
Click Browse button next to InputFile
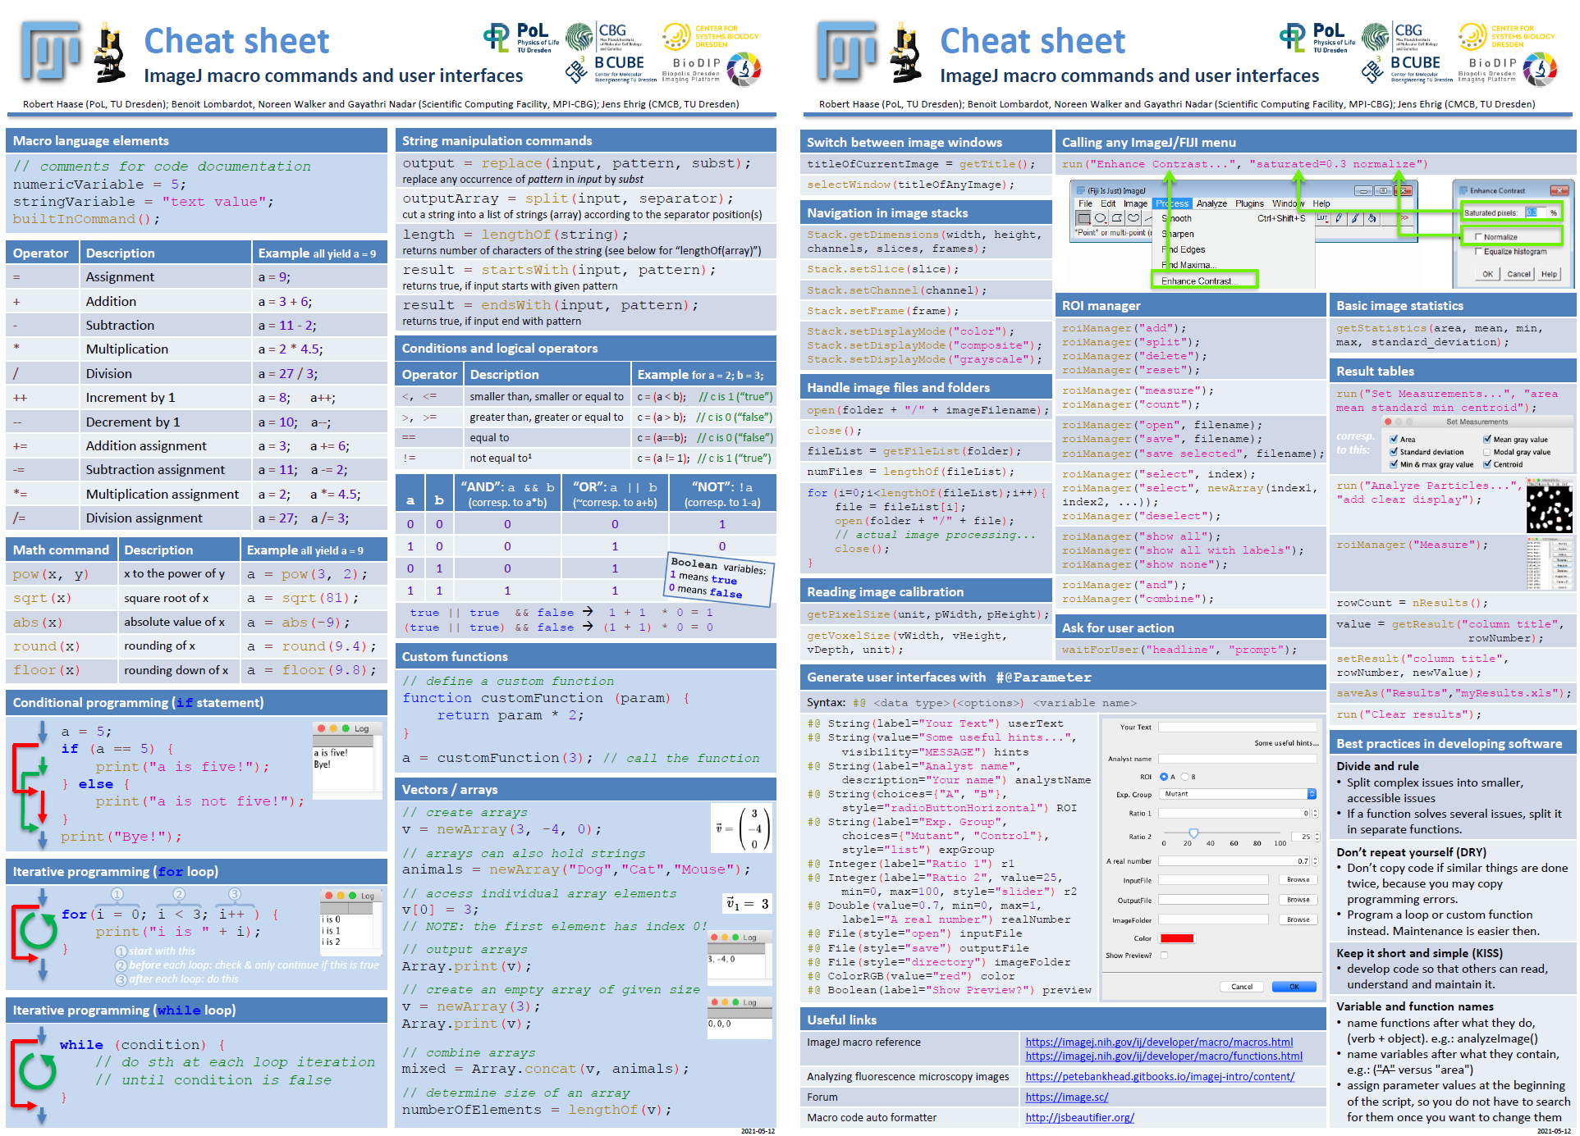click(x=1298, y=880)
